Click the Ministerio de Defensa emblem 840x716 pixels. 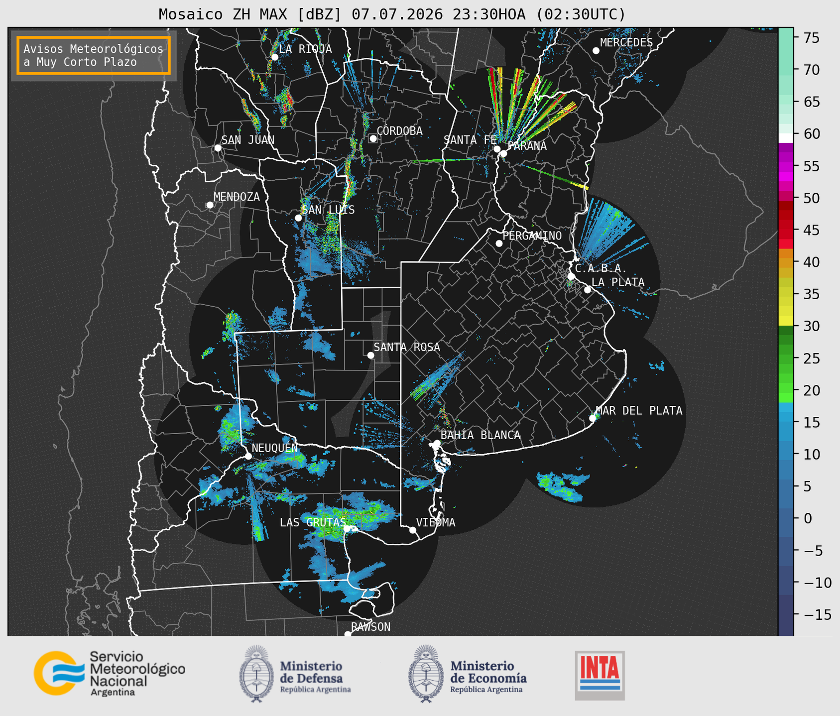(x=256, y=674)
